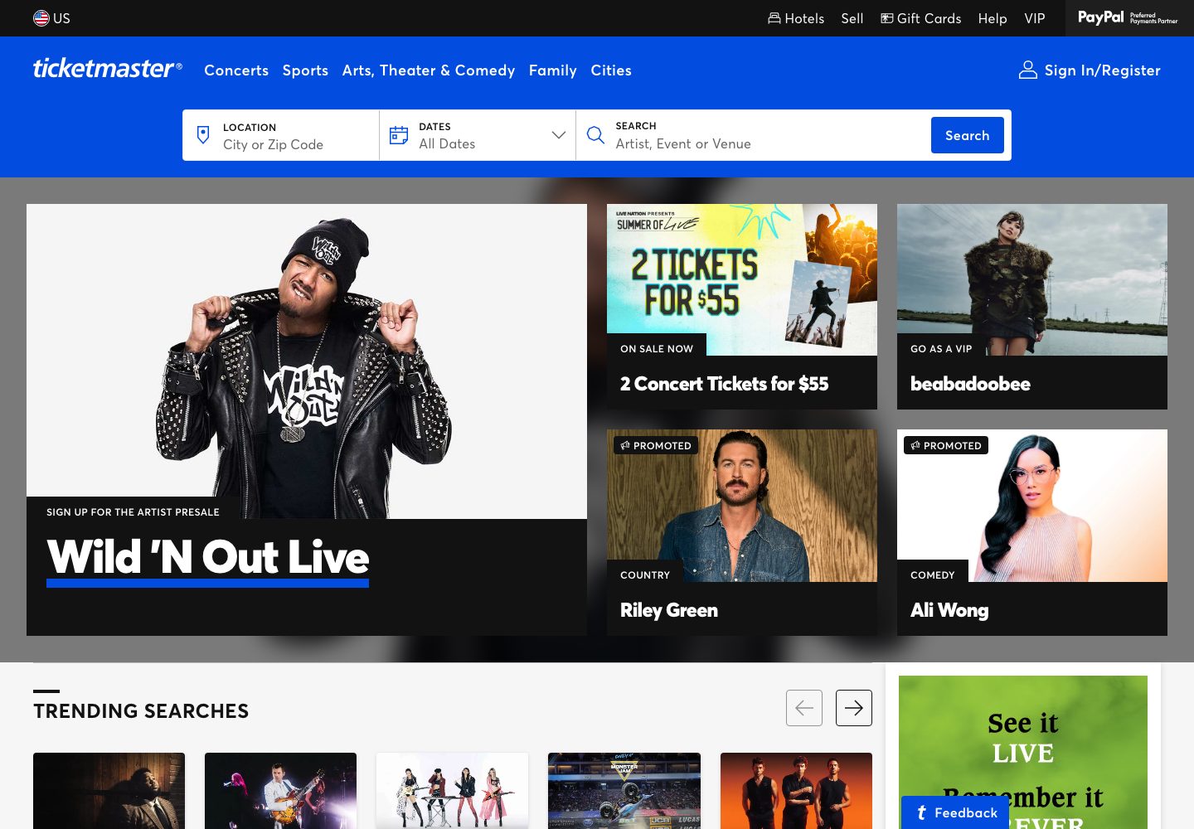Click the ticketmaster logo
The height and width of the screenshot is (829, 1194).
pos(107,69)
